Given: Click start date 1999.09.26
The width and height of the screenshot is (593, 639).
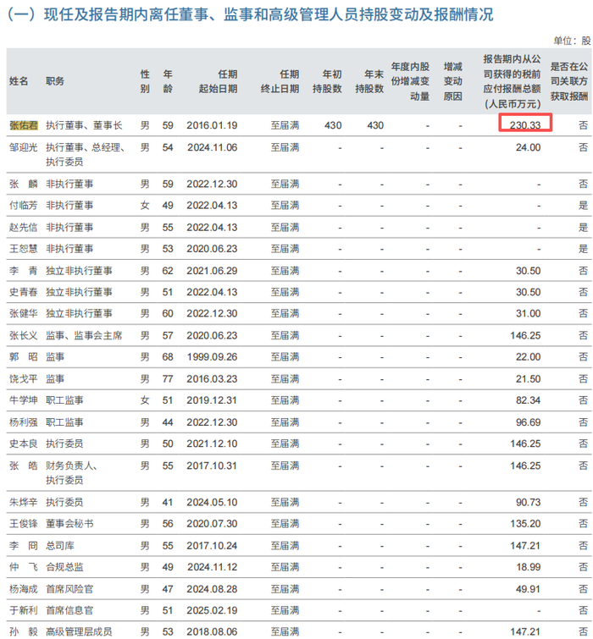Looking at the screenshot, I should (x=212, y=357).
